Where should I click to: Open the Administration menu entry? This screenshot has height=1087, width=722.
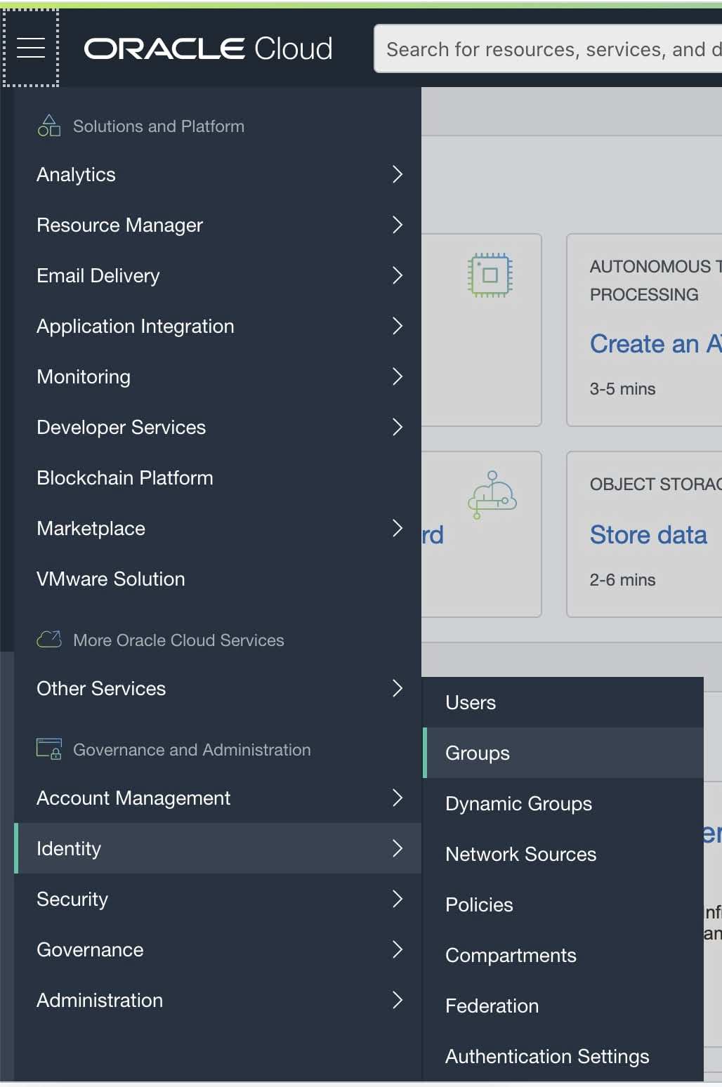[x=218, y=1000]
